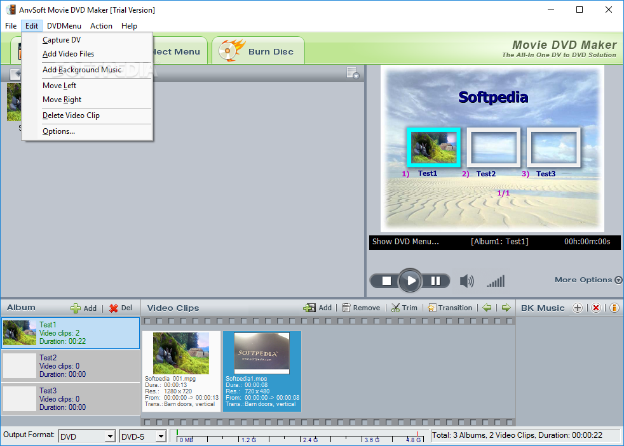Select the Test3 menu thumbnail in preview
Viewport: 624px width, 446px height.
[553, 147]
